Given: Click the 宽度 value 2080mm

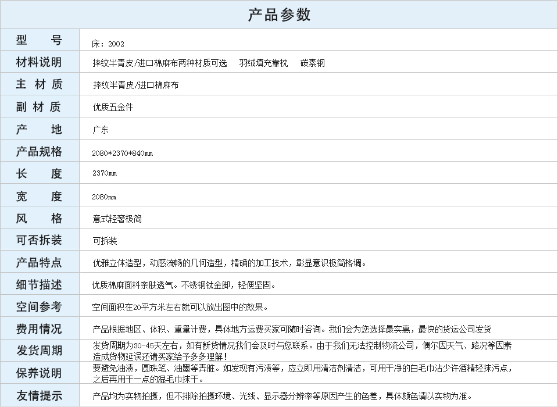Looking at the screenshot, I should click(x=104, y=197).
